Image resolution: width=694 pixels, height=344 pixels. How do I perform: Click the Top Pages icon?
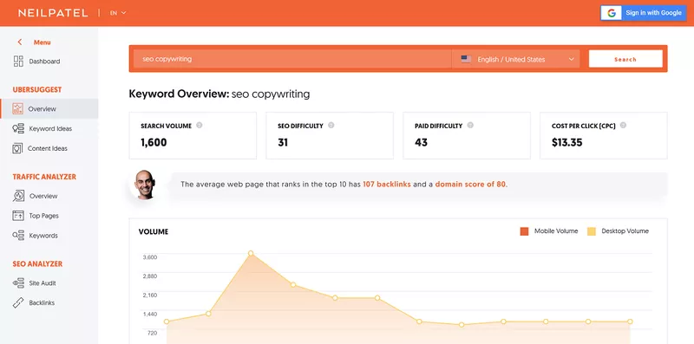[18, 216]
